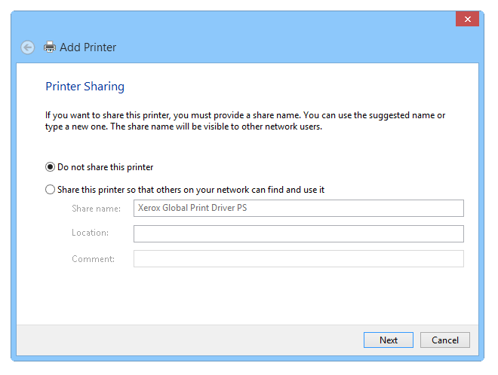Click the Location text field
Screen dimensions: 498x375
(x=298, y=233)
